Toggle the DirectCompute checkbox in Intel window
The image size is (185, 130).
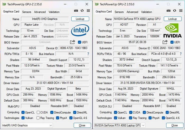coord(52,112)
